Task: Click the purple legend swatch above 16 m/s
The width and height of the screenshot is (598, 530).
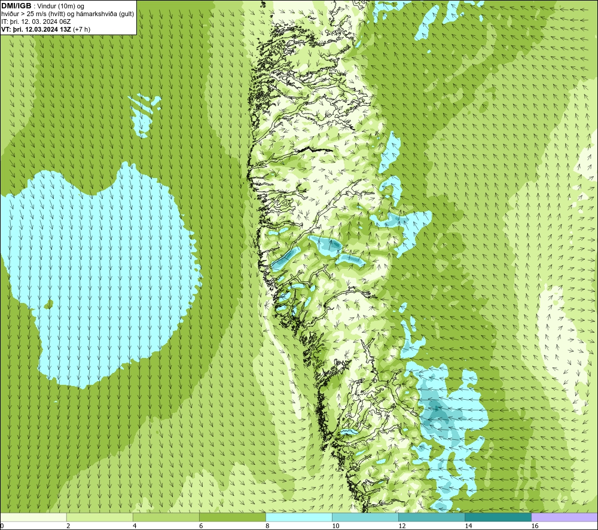Action: point(565,517)
